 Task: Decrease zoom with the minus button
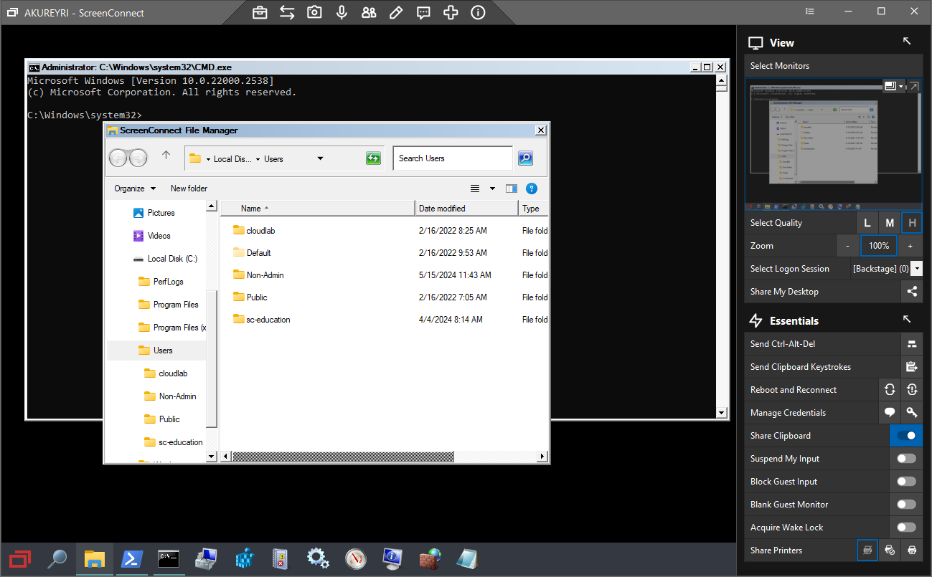pyautogui.click(x=848, y=246)
